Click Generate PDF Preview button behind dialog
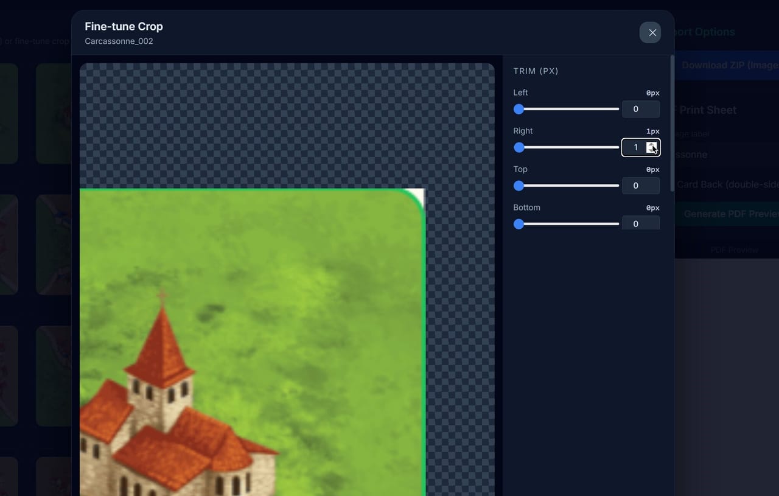The height and width of the screenshot is (496, 779). [727, 214]
